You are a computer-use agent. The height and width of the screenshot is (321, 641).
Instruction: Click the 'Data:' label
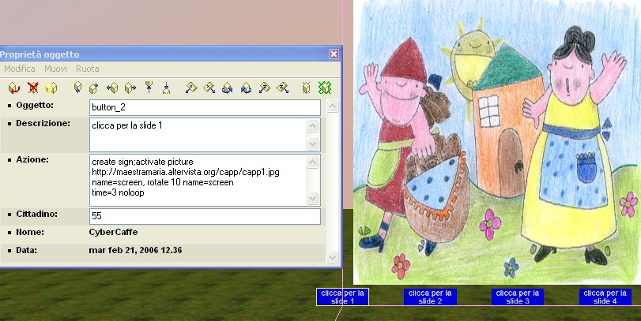[27, 250]
